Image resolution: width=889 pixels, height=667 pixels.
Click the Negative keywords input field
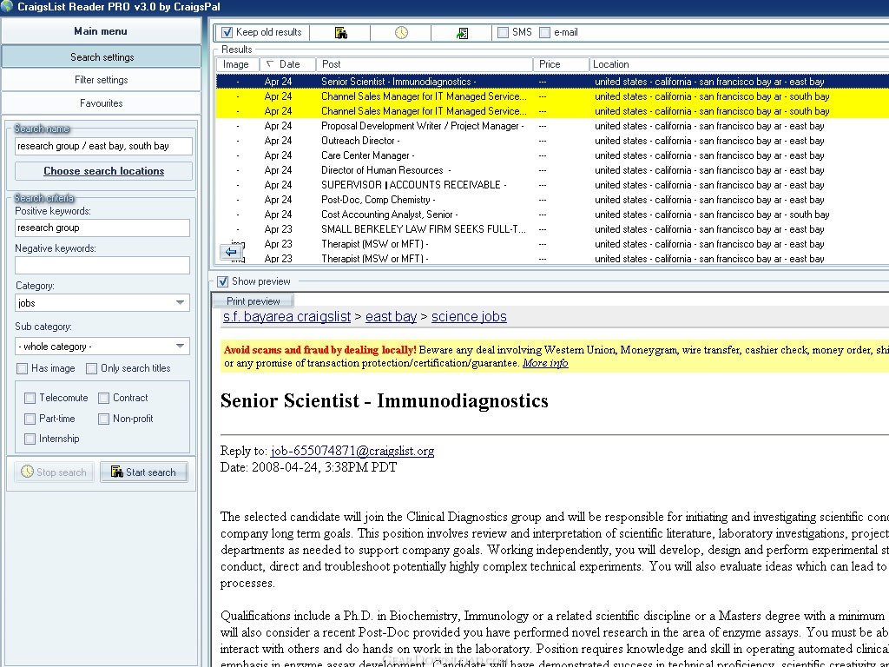(102, 266)
